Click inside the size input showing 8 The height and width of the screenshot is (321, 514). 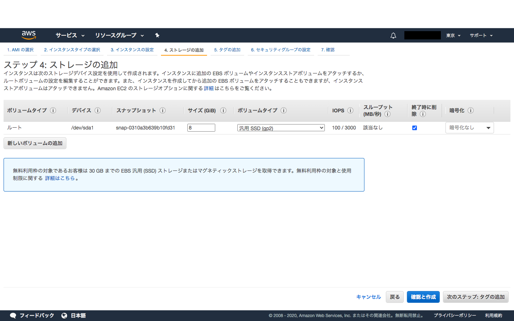click(x=201, y=127)
